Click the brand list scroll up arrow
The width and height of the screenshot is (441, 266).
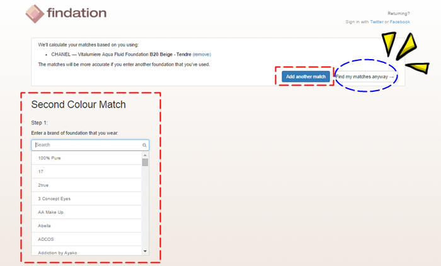(145, 155)
